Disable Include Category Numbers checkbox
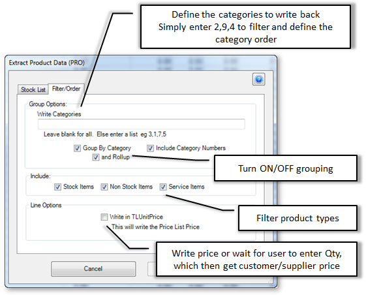 150,148
